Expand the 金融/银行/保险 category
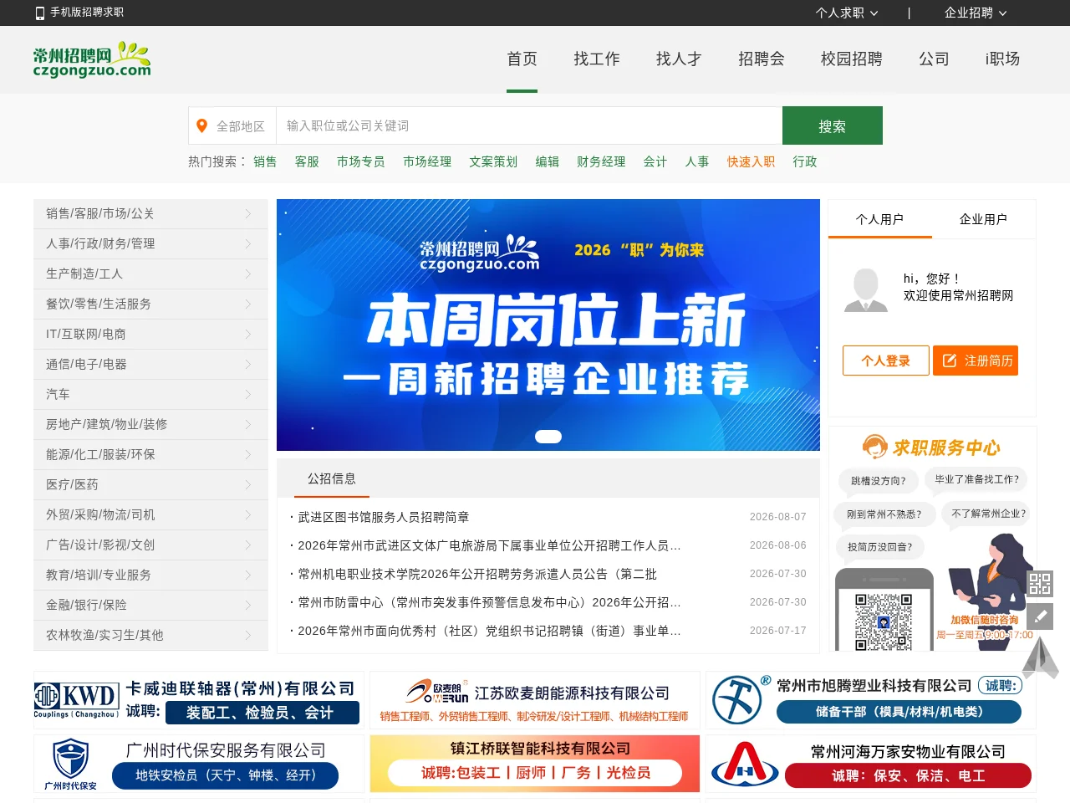The image size is (1070, 803). click(x=150, y=606)
